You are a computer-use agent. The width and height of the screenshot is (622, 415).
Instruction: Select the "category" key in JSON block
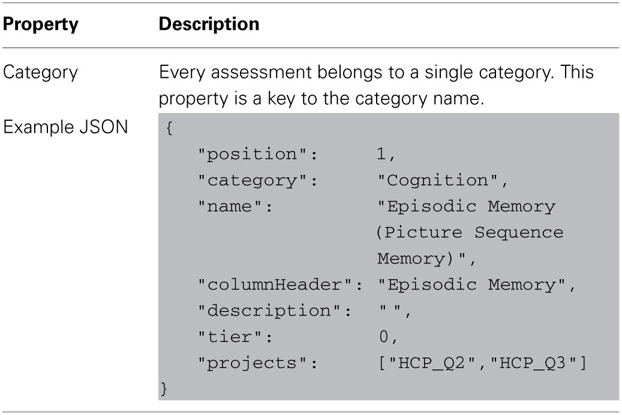coord(257,180)
